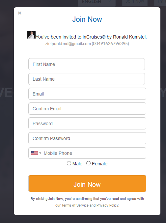The height and width of the screenshot is (223, 166).
Task: Click the Confirm Password field
Action: point(87,138)
